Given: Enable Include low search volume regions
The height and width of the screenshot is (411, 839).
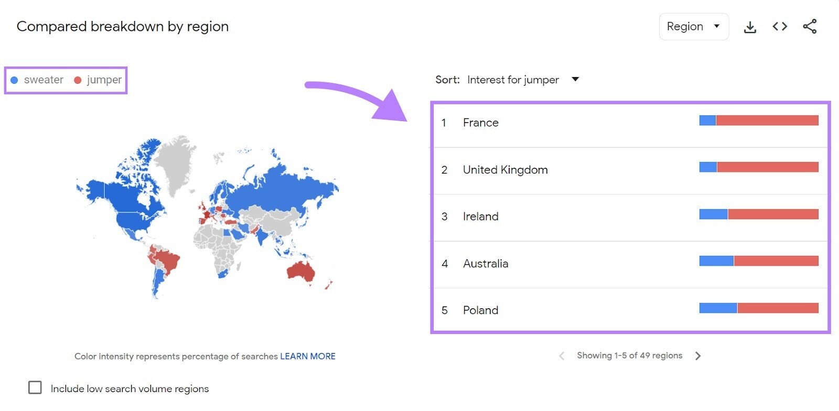Looking at the screenshot, I should point(35,387).
